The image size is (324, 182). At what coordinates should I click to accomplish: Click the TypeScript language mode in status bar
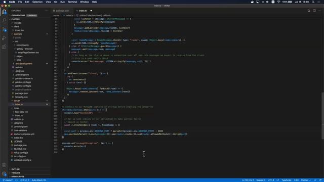[x=287, y=180]
